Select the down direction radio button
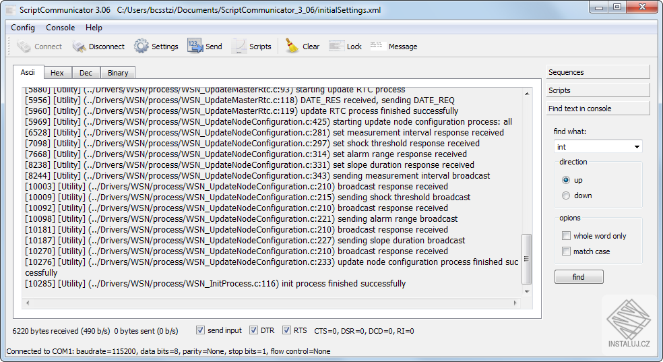The width and height of the screenshot is (663, 362). click(566, 195)
